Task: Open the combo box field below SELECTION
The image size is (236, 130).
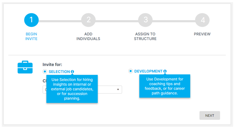Action: click(x=82, y=90)
